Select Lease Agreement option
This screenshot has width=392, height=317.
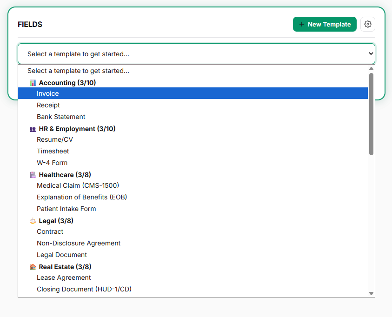point(64,277)
